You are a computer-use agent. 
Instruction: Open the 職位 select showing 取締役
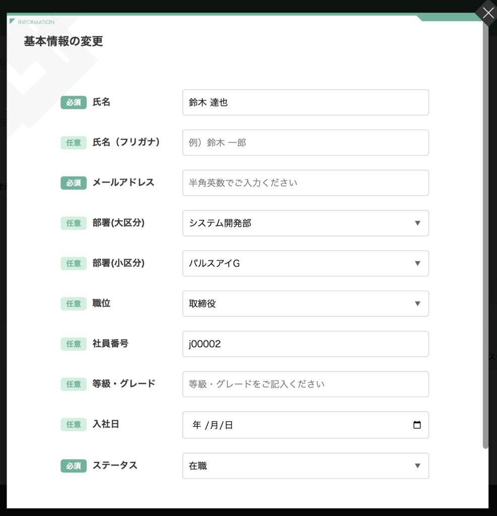tap(306, 303)
